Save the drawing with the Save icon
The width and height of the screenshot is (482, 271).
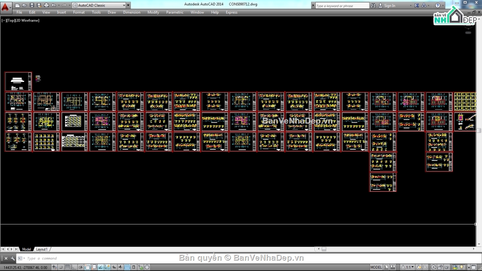(x=32, y=6)
